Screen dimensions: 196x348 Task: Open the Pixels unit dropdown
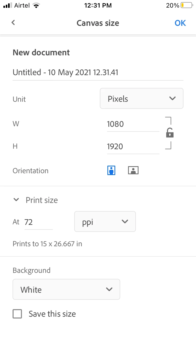[x=141, y=98]
